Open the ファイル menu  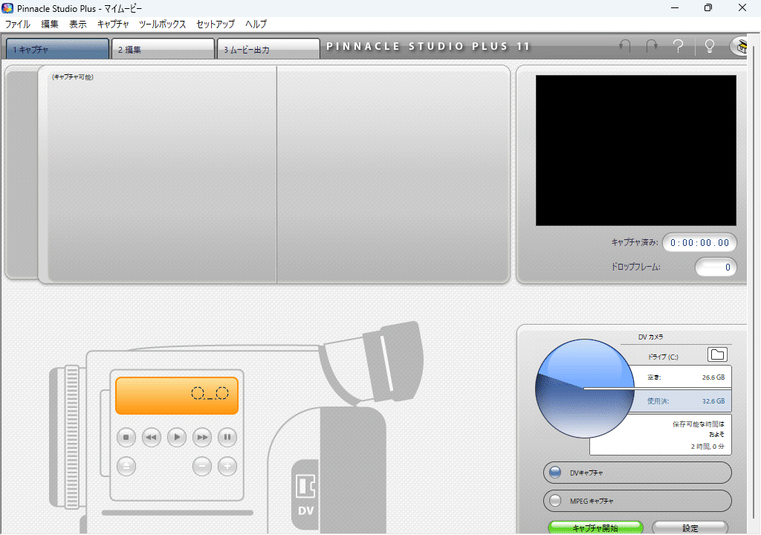pos(18,25)
